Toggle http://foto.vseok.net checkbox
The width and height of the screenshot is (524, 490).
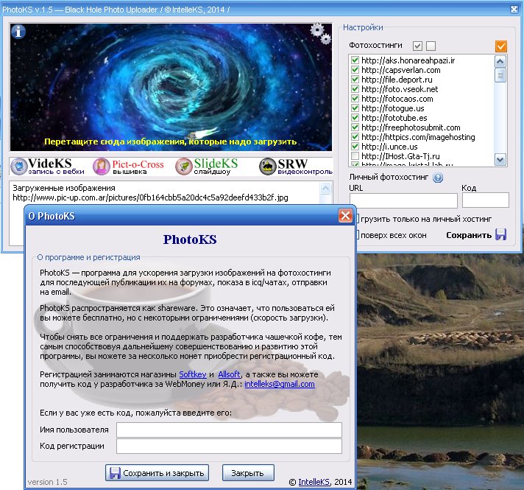coord(355,89)
